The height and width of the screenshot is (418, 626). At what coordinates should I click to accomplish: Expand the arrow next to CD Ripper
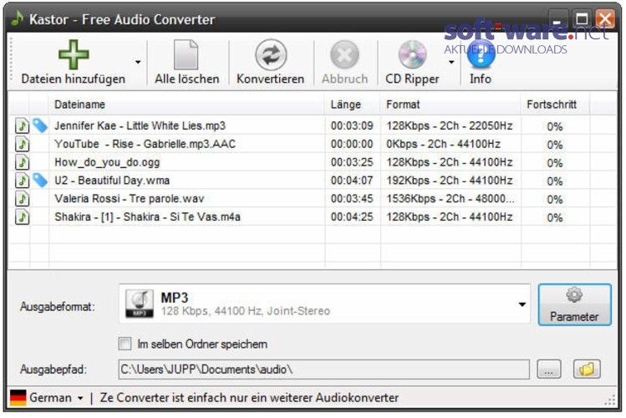coord(451,62)
